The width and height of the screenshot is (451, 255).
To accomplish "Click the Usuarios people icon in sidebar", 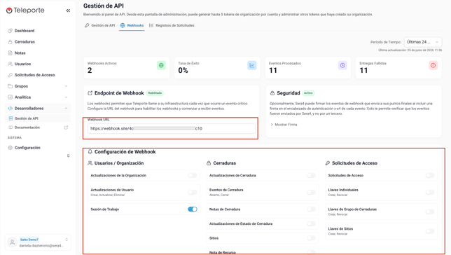I will (x=10, y=64).
